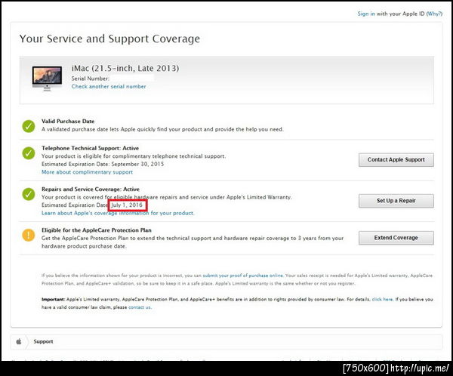Click the orange exclamation icon for AppleCare eligibility
This screenshot has height=376, width=453.
tap(29, 235)
